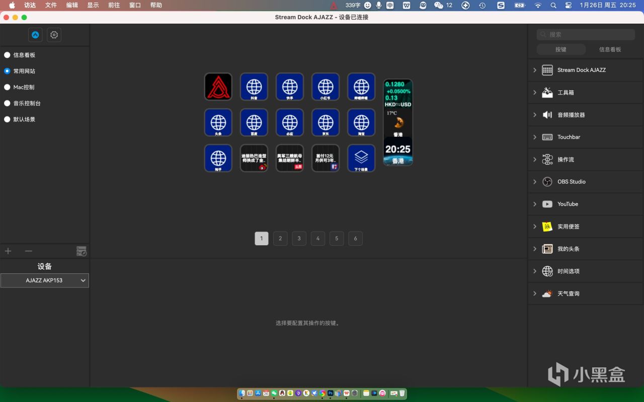Expand the 操作流 category chevron
This screenshot has height=402, width=644.
pyautogui.click(x=535, y=159)
